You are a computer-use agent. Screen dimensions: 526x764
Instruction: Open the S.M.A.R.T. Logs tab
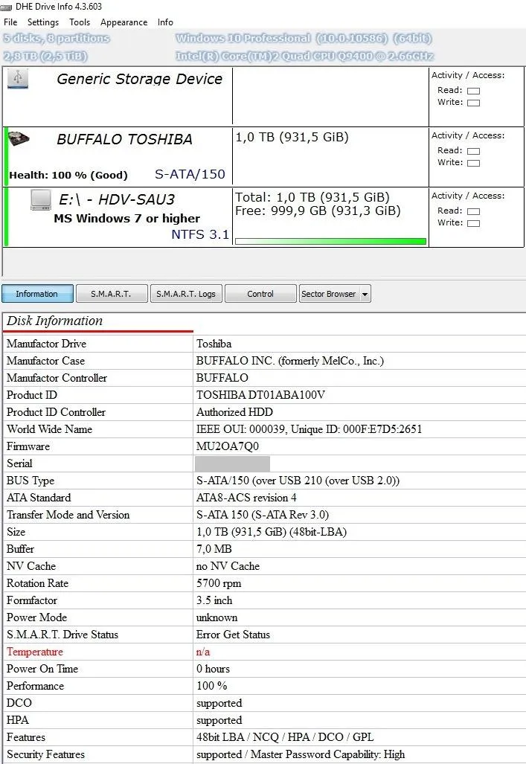pyautogui.click(x=186, y=294)
